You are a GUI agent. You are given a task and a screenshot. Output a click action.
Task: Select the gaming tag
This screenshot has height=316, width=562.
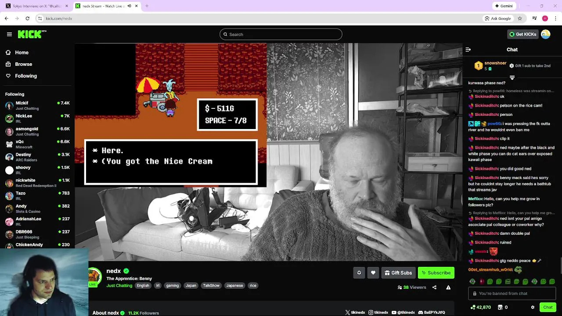(x=173, y=285)
